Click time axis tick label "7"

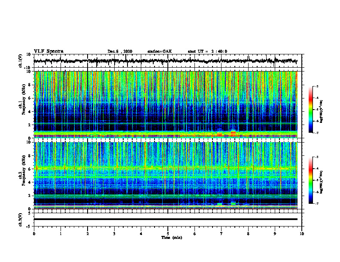(222, 234)
